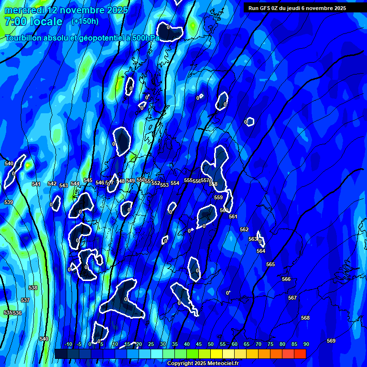367x367 pixels.
Task: Click the red swatch under label 90
Action: 300,354
